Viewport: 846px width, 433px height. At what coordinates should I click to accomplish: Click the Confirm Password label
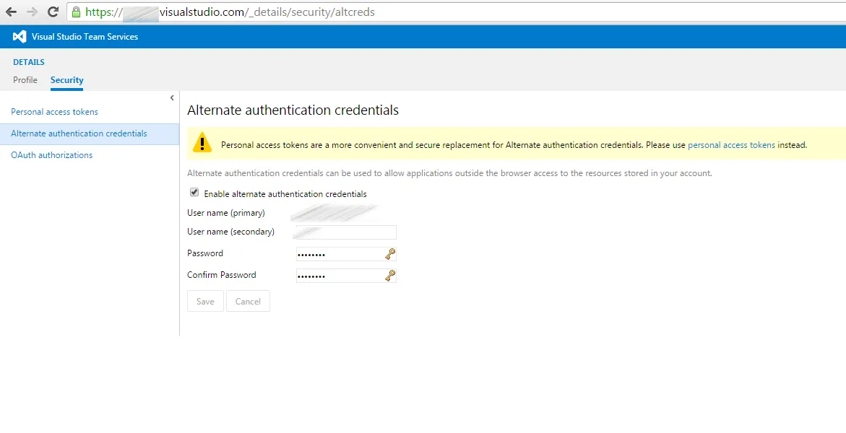(x=222, y=275)
